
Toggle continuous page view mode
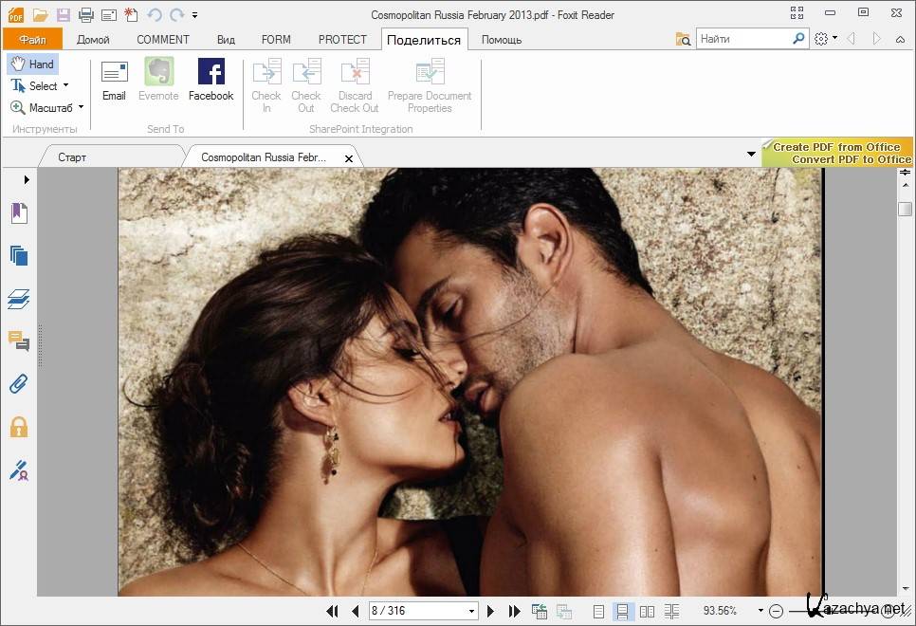[623, 612]
